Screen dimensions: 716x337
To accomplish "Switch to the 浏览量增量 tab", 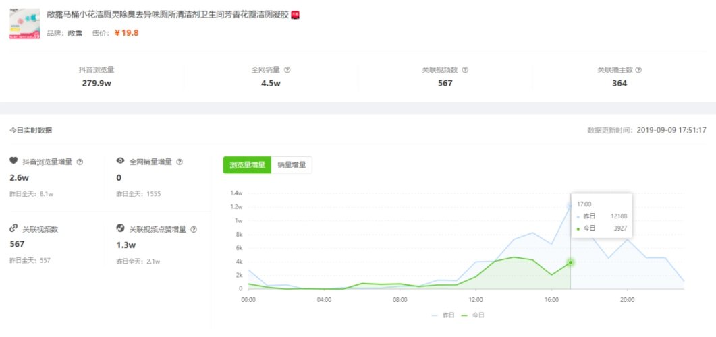I will pyautogui.click(x=247, y=165).
